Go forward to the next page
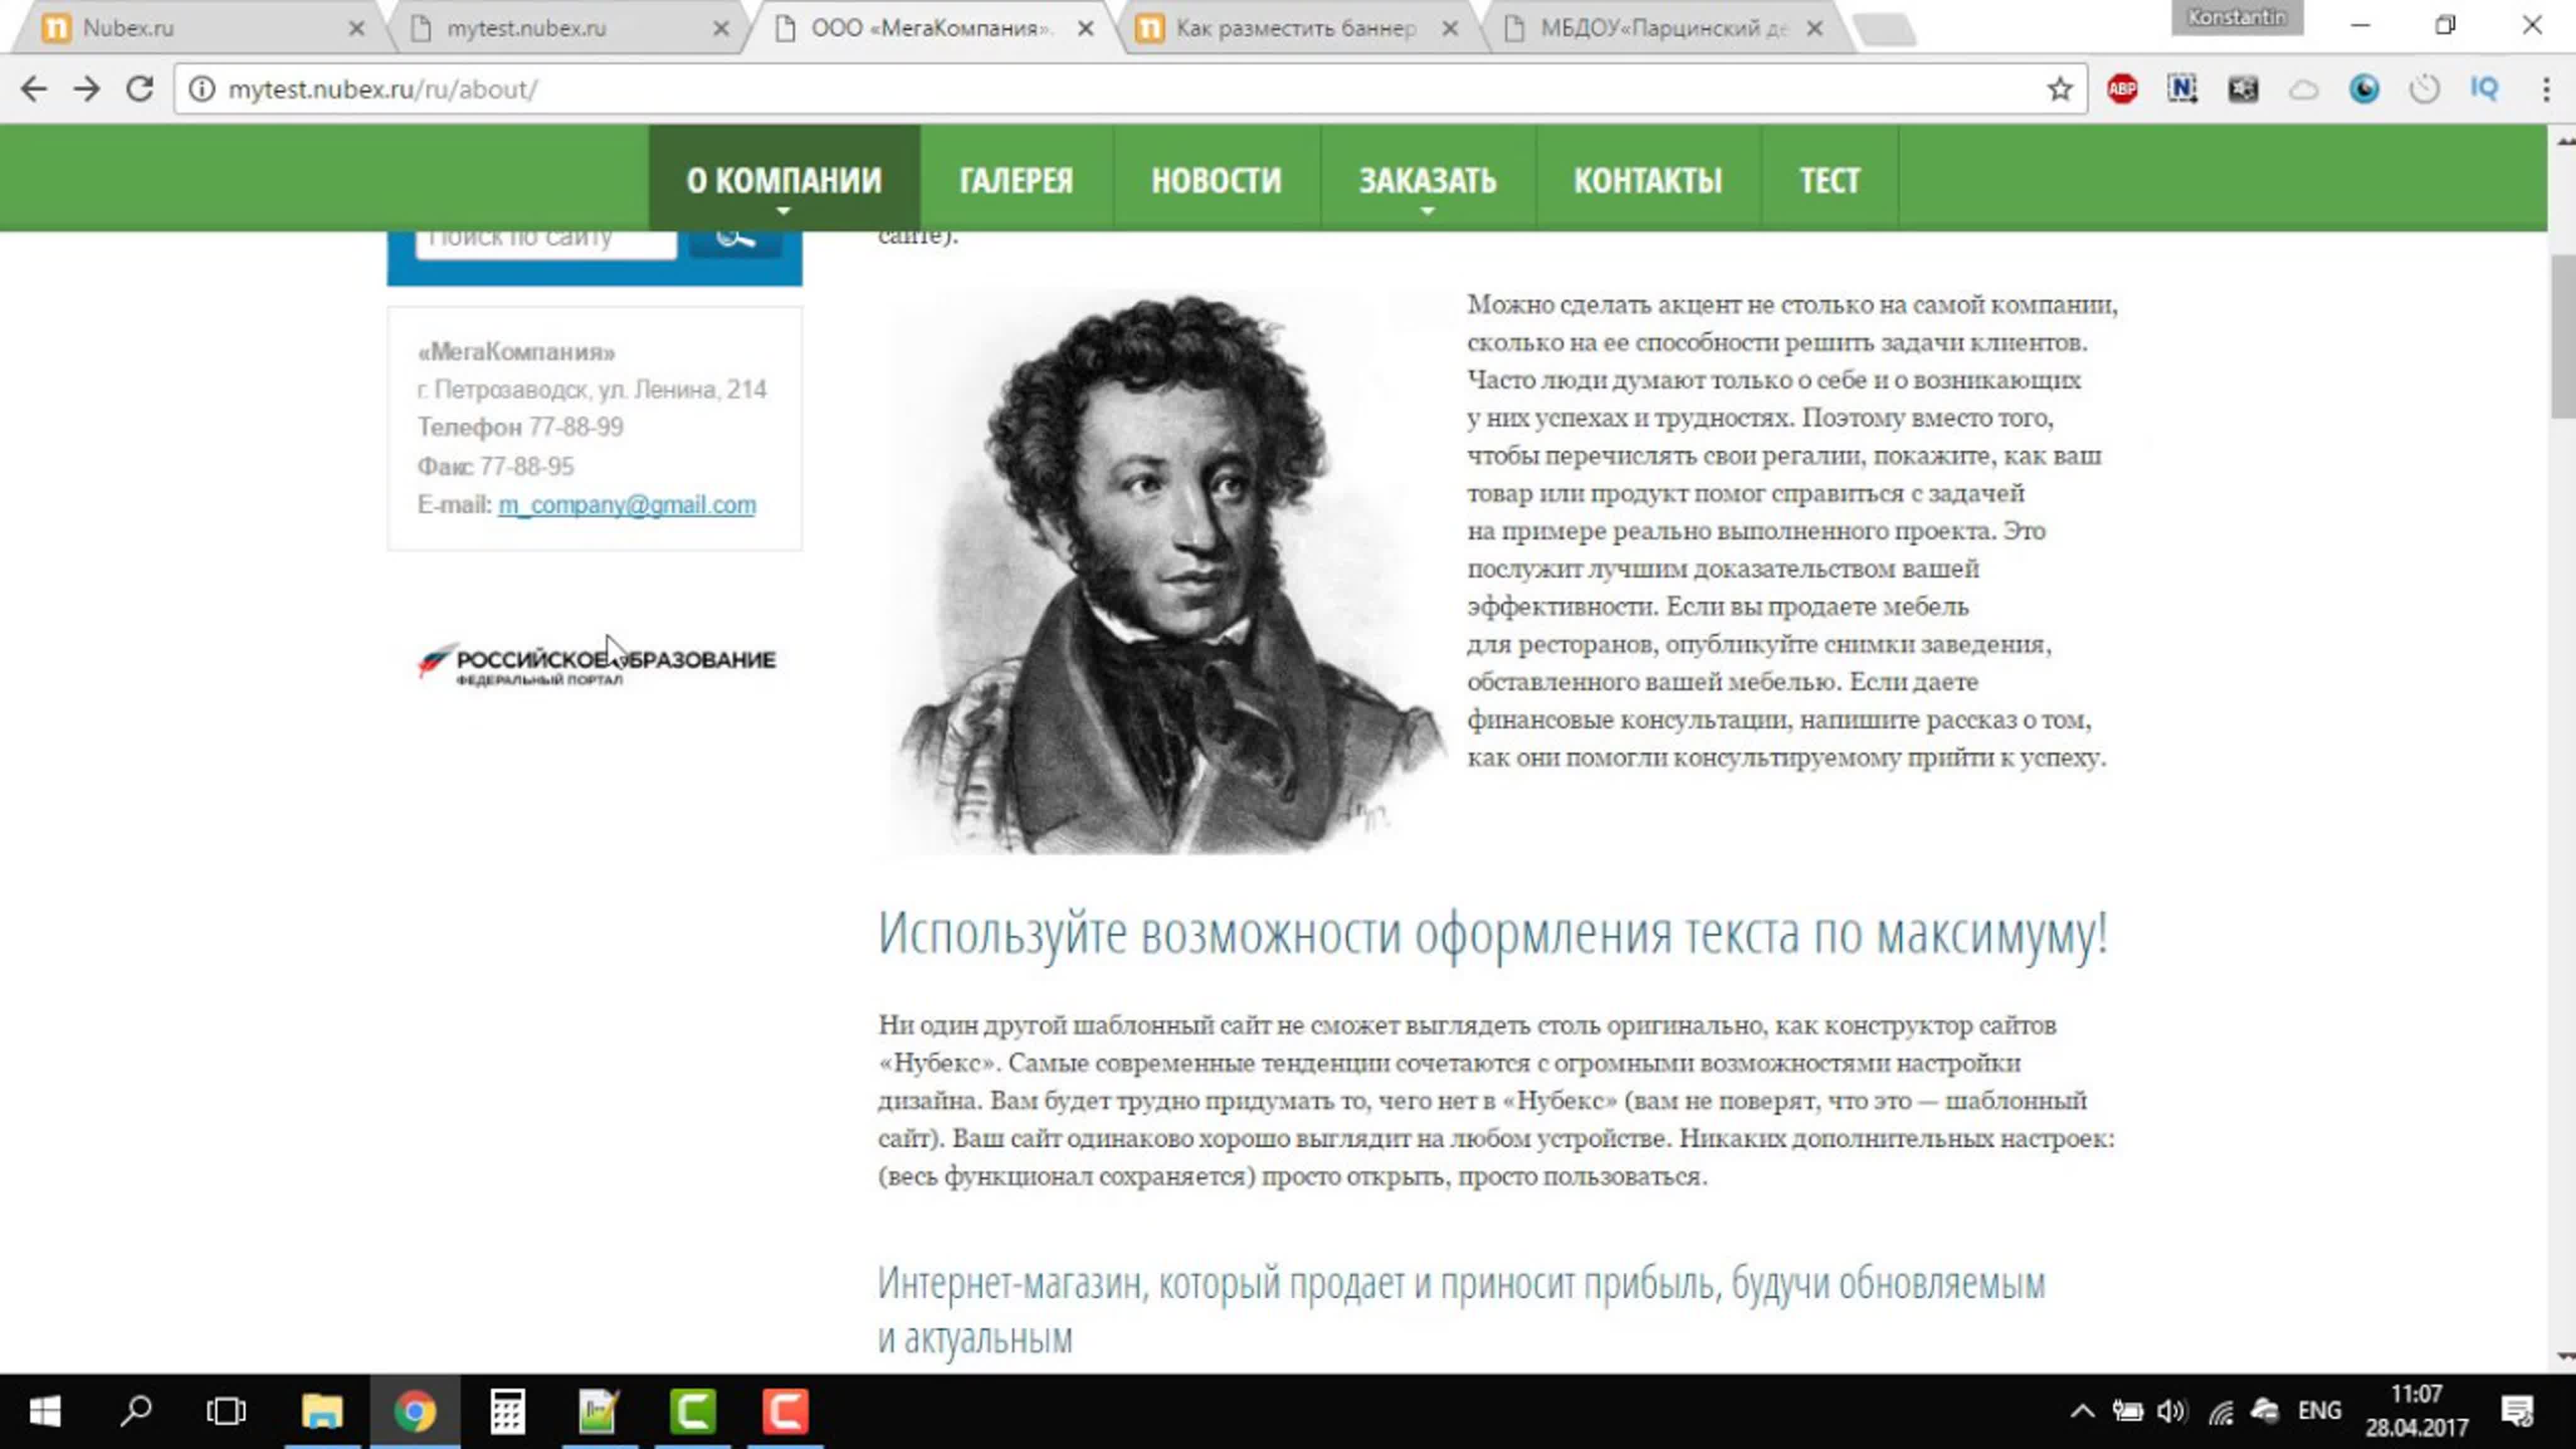Image resolution: width=2576 pixels, height=1449 pixels. pos(87,89)
